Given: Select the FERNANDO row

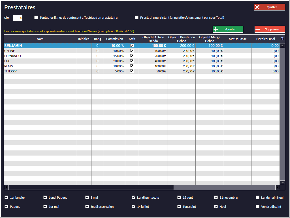Looking at the screenshot, I should 40,56.
